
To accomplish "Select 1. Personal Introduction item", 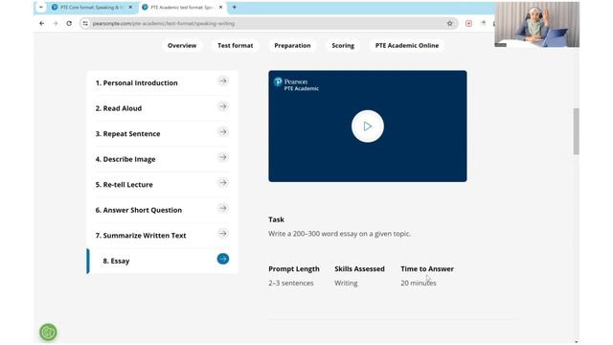I will [162, 83].
